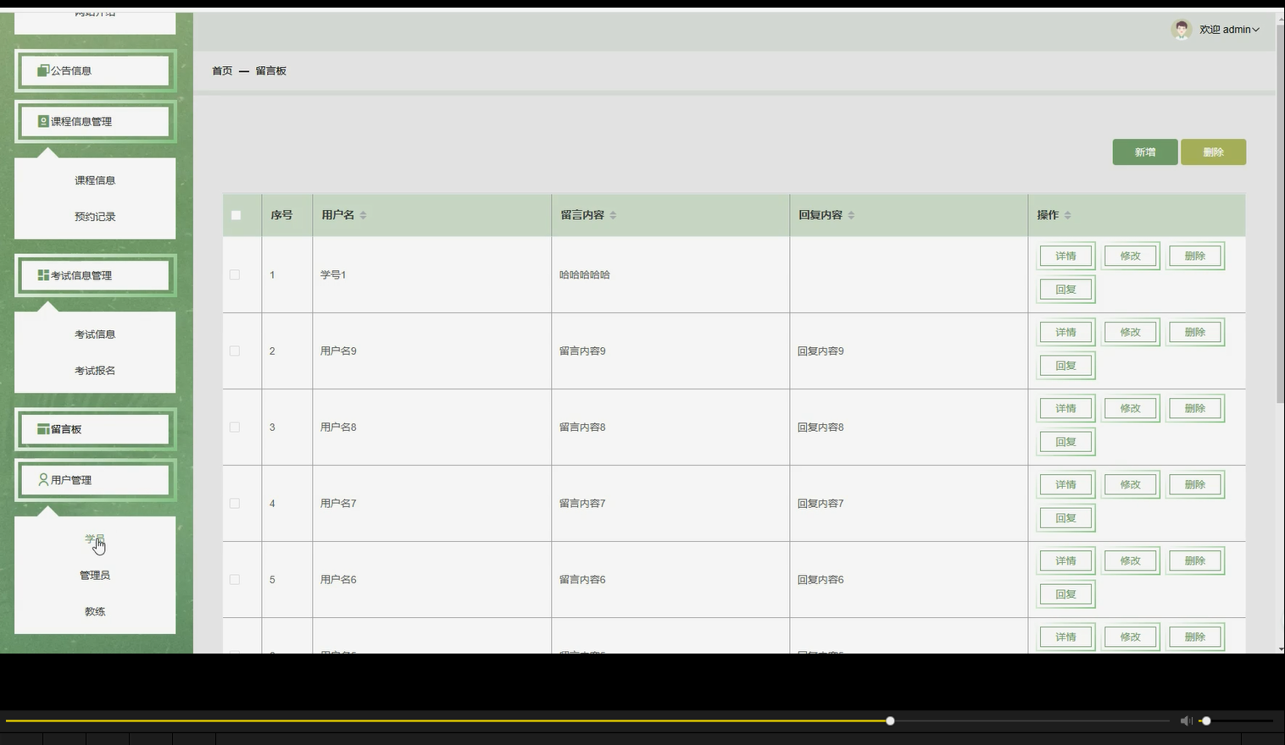
Task: Click 删除 for row 用户名7
Action: (1195, 484)
